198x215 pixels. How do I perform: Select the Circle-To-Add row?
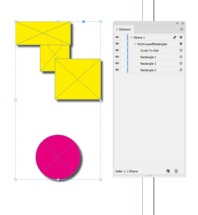pos(149,50)
